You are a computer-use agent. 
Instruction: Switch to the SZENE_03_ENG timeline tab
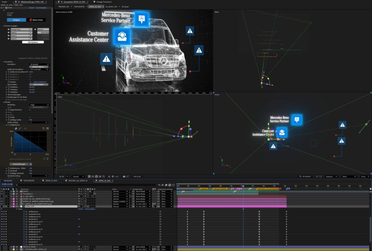pyautogui.click(x=50, y=180)
